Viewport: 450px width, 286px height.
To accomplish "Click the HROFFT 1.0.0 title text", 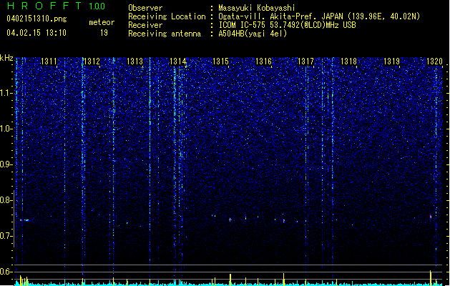I will (x=57, y=6).
